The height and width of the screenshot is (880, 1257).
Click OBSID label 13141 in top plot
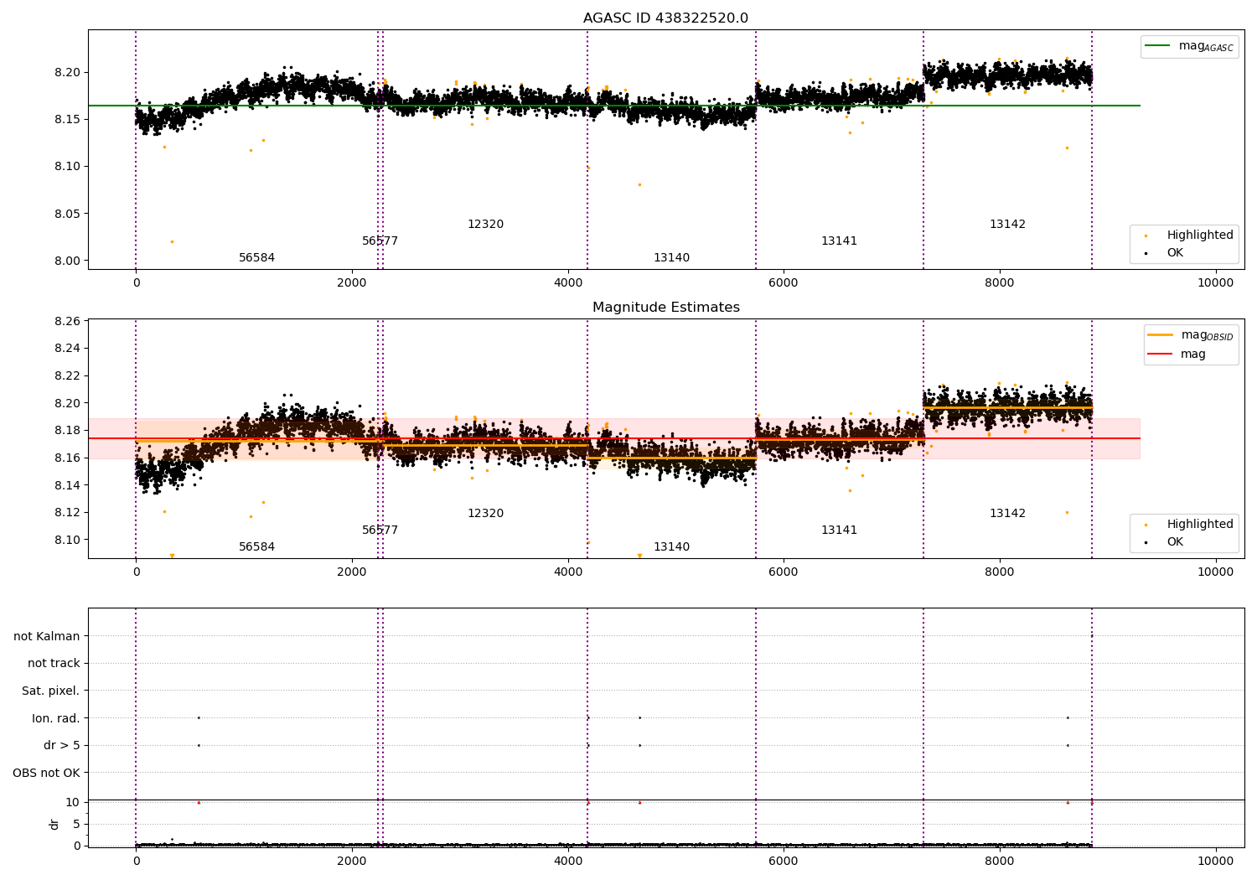pyautogui.click(x=839, y=241)
